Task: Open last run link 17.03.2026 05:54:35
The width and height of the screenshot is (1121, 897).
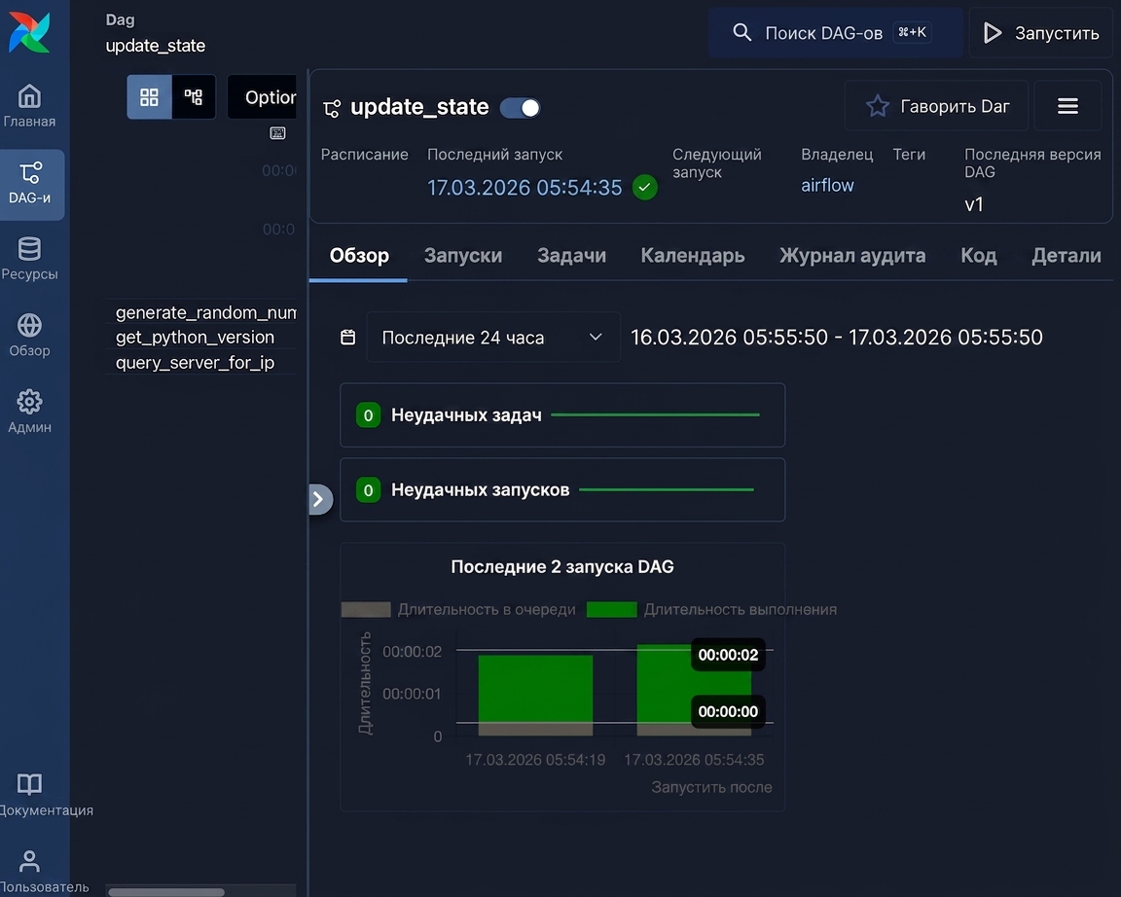Action: (524, 187)
